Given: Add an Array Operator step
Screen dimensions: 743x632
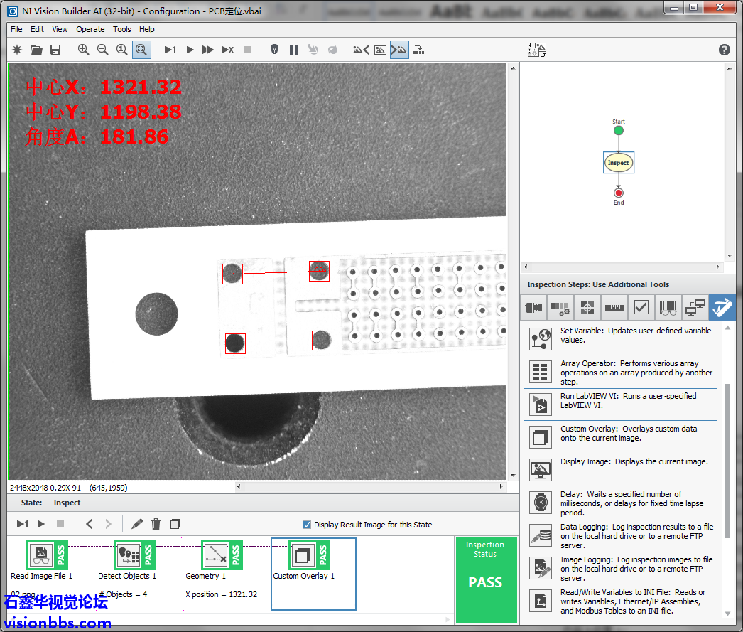Looking at the screenshot, I should [x=621, y=373].
